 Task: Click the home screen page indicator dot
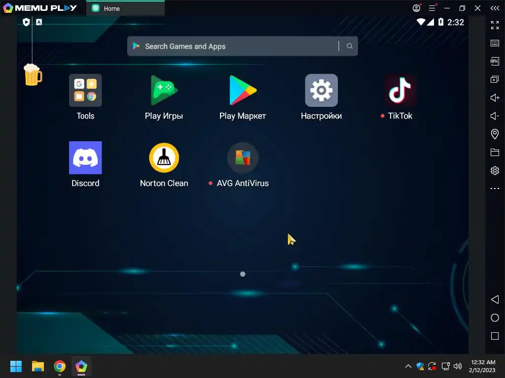pos(243,274)
